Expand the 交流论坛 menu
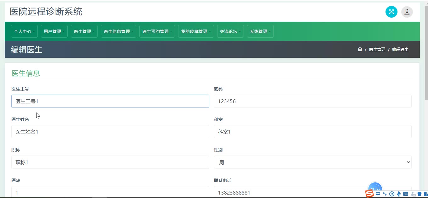 point(230,31)
